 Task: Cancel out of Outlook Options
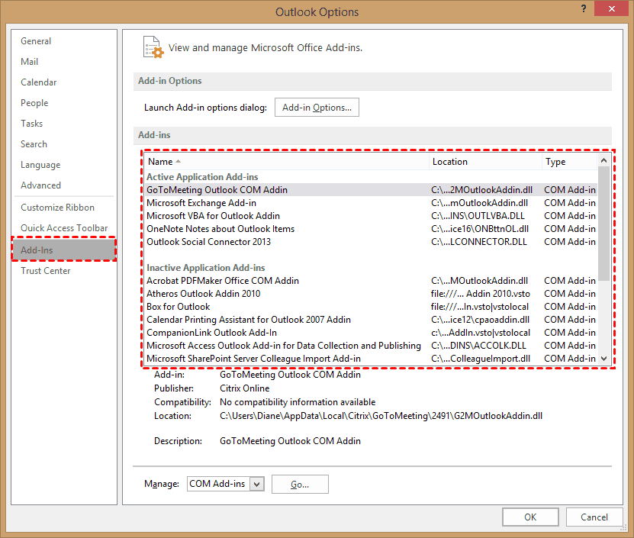point(594,517)
